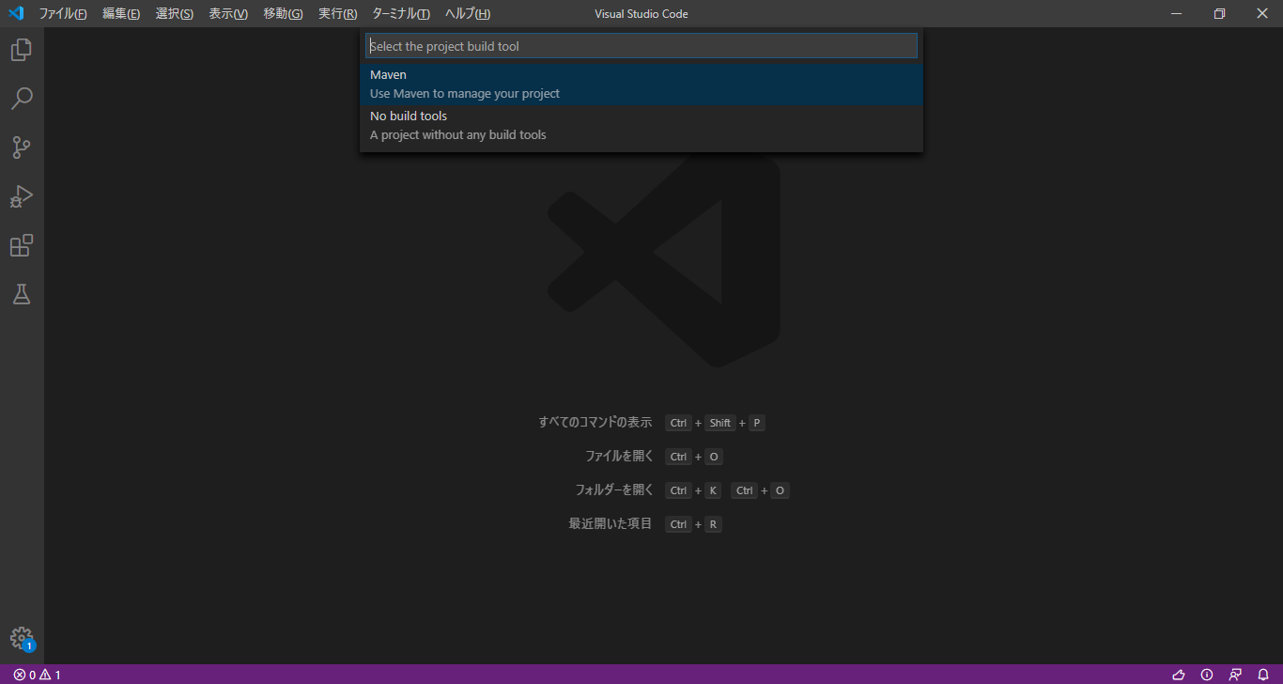Viewport: 1283px width, 684px height.
Task: Open the 表示(V) menu
Action: coord(228,14)
